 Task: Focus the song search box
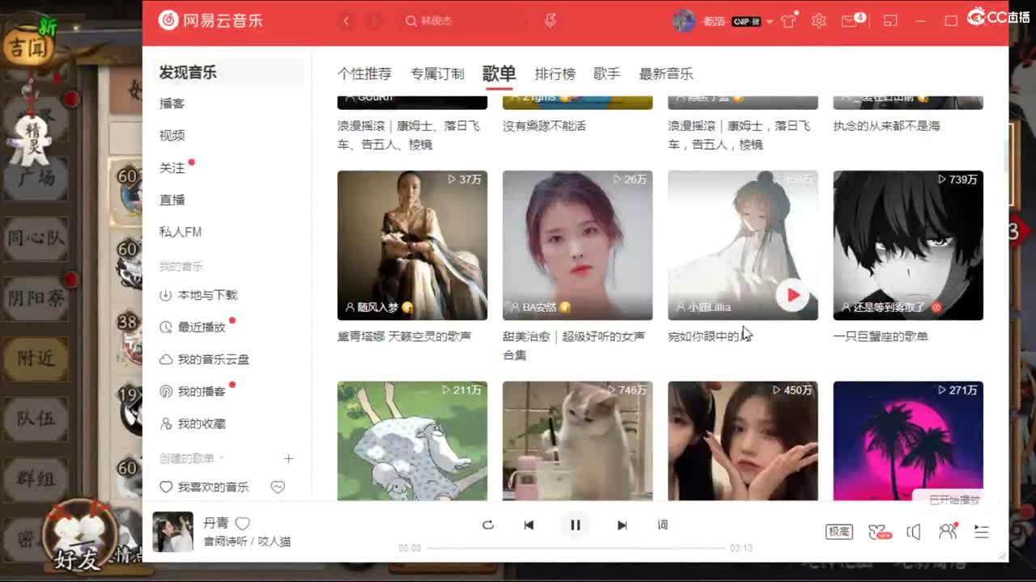click(x=463, y=21)
